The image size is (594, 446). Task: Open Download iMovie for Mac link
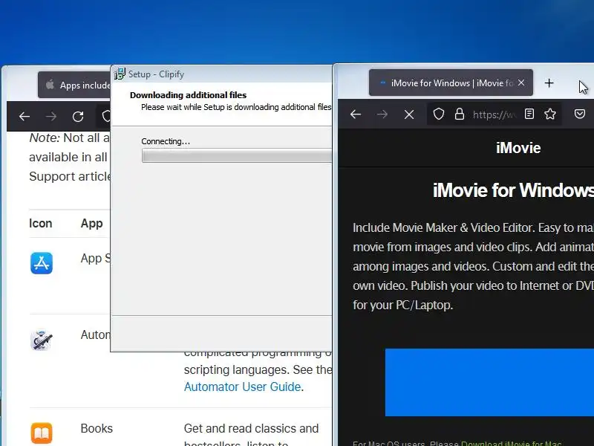click(511, 443)
